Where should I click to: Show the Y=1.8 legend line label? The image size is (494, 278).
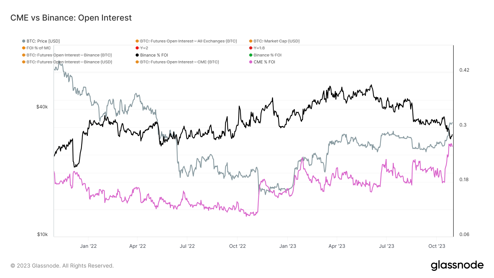click(259, 48)
